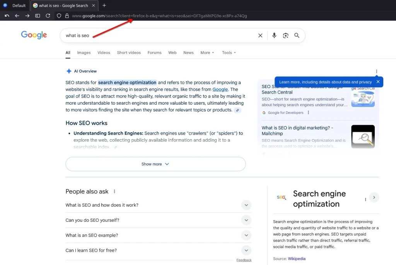The height and width of the screenshot is (265, 396).
Task: Expand 'Can you do SEO yourself?'
Action: (158, 220)
